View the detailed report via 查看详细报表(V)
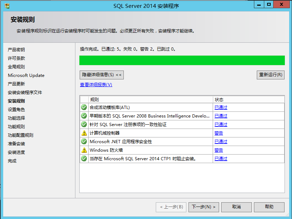The height and width of the screenshot is (219, 292). point(96,85)
